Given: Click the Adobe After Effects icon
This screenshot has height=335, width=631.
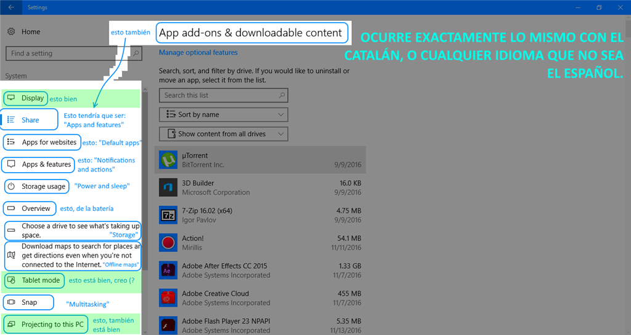Looking at the screenshot, I should click(168, 270).
